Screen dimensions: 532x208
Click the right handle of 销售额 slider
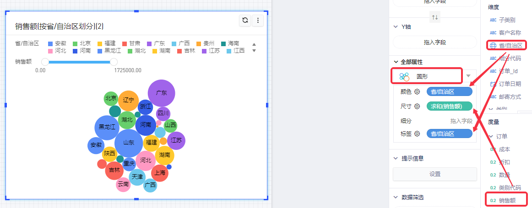pyautogui.click(x=114, y=62)
